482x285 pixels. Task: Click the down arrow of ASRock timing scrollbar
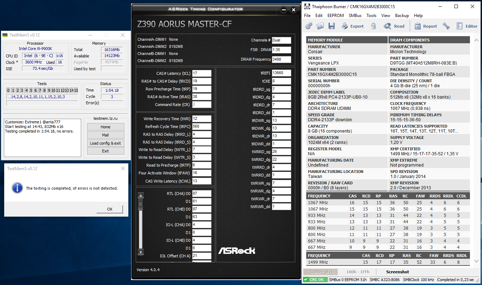tap(141, 252)
